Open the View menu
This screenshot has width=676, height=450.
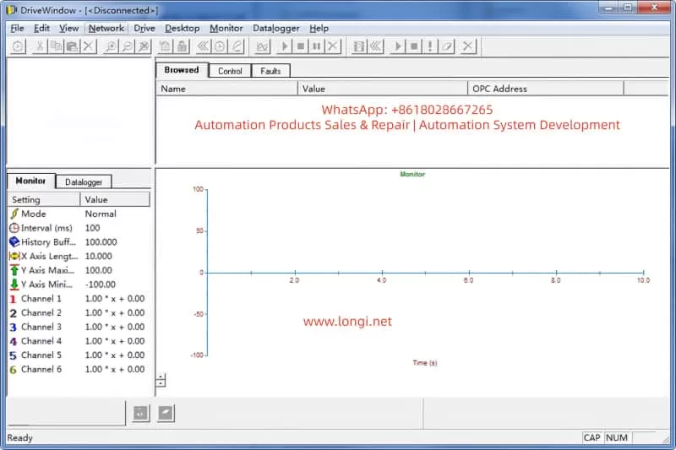point(69,29)
